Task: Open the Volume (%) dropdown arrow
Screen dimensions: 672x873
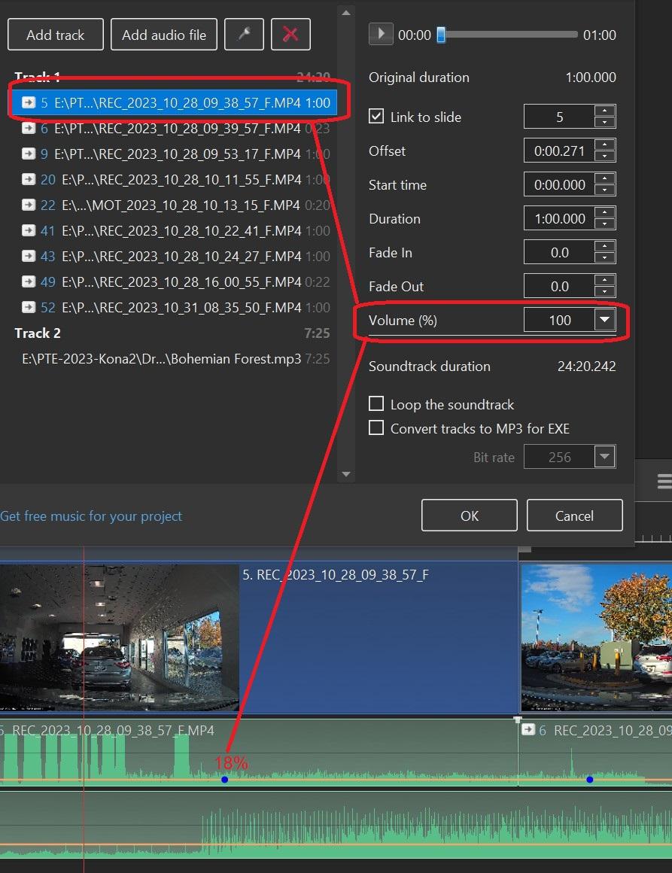Action: click(x=604, y=321)
